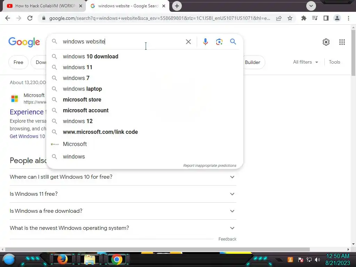Screen dimensions: 356x267
Task: Expand 'Where can I still get Windows 10 for free?'
Action: pos(123,177)
